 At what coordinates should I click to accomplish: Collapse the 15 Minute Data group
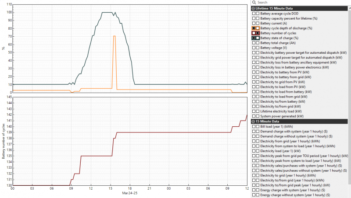point(253,122)
